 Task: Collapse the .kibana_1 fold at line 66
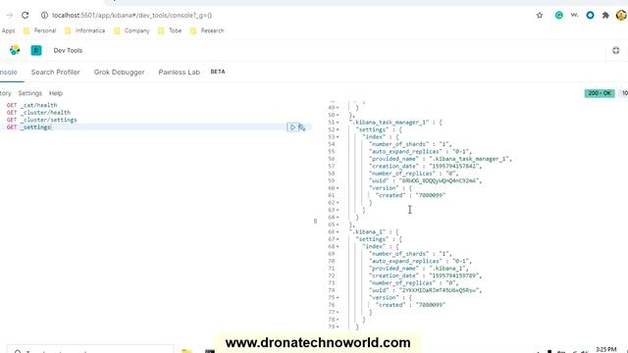coord(338,232)
